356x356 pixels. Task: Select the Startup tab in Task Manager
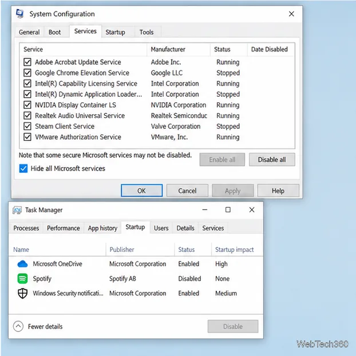point(135,227)
